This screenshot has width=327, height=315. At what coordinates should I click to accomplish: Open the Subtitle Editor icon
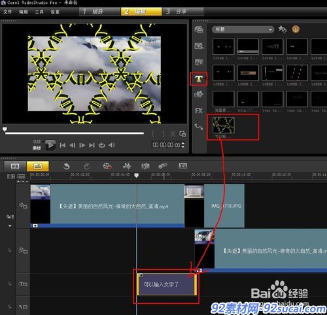coord(182,166)
